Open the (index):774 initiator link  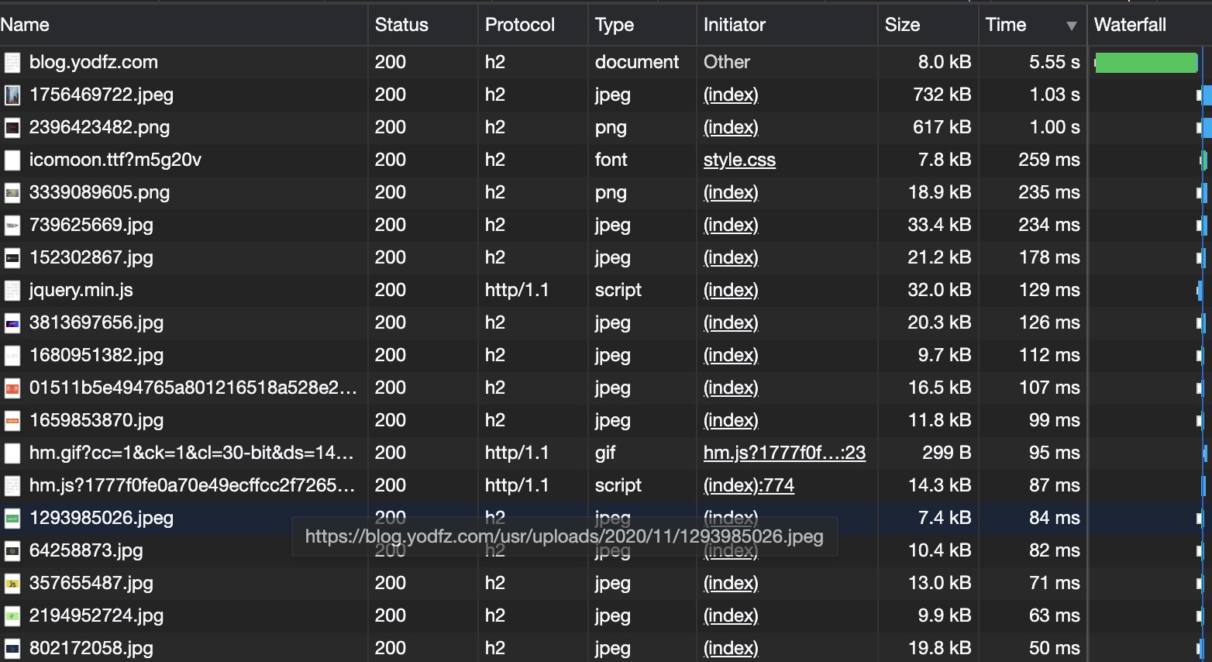749,485
